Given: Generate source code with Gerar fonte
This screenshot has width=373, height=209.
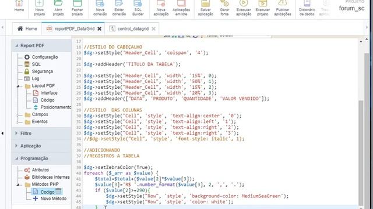Looking at the screenshot, I should (224, 8).
